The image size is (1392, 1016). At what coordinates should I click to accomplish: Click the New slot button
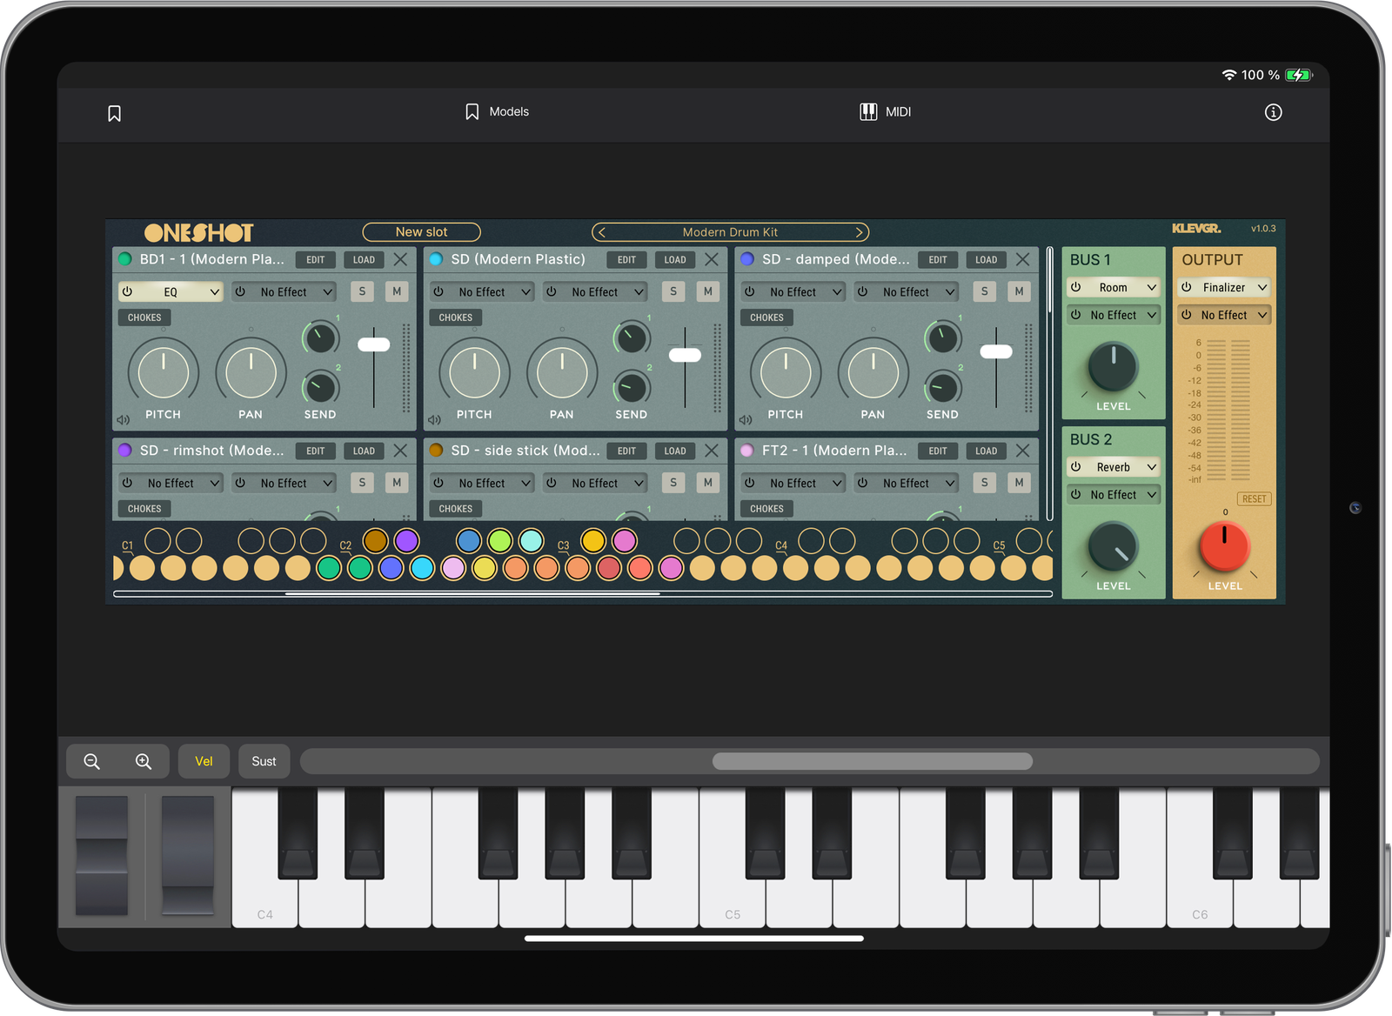click(421, 232)
